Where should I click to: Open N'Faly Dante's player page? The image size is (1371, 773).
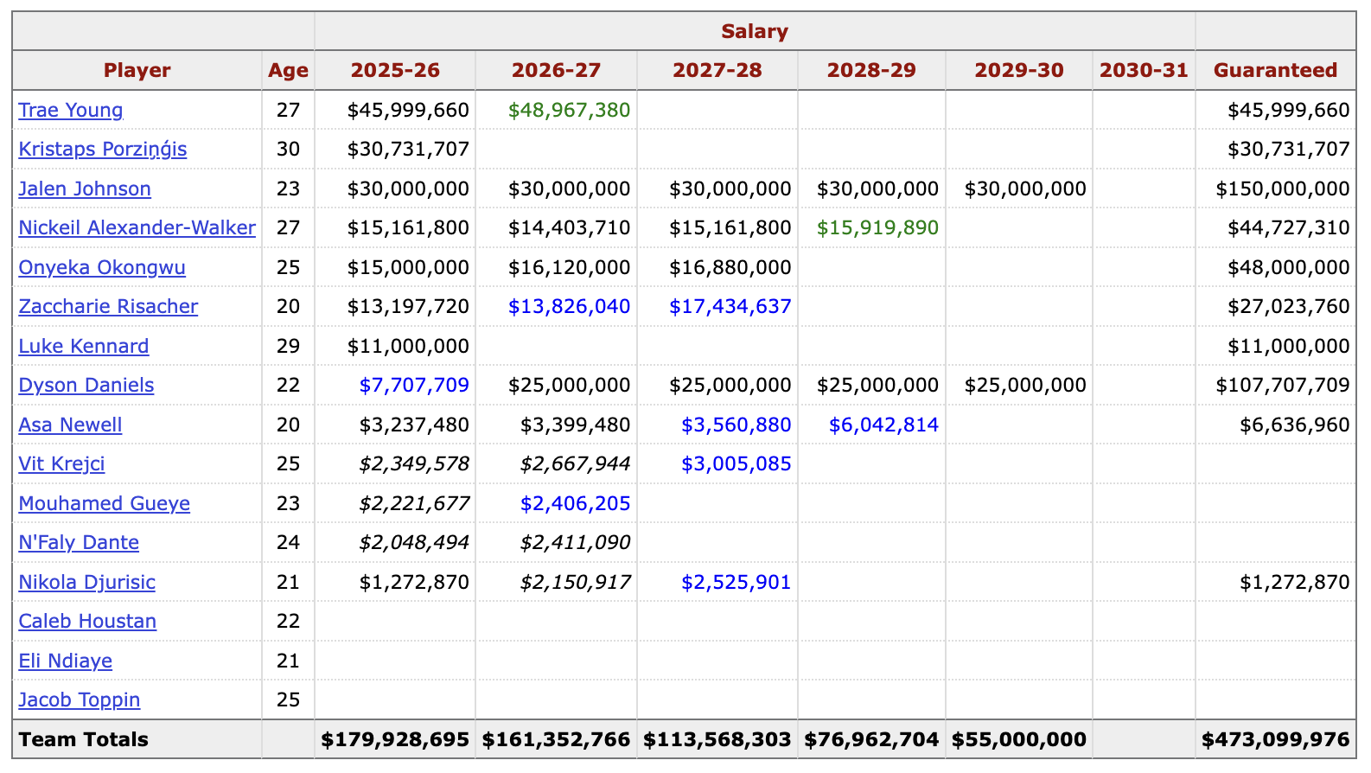(x=79, y=542)
